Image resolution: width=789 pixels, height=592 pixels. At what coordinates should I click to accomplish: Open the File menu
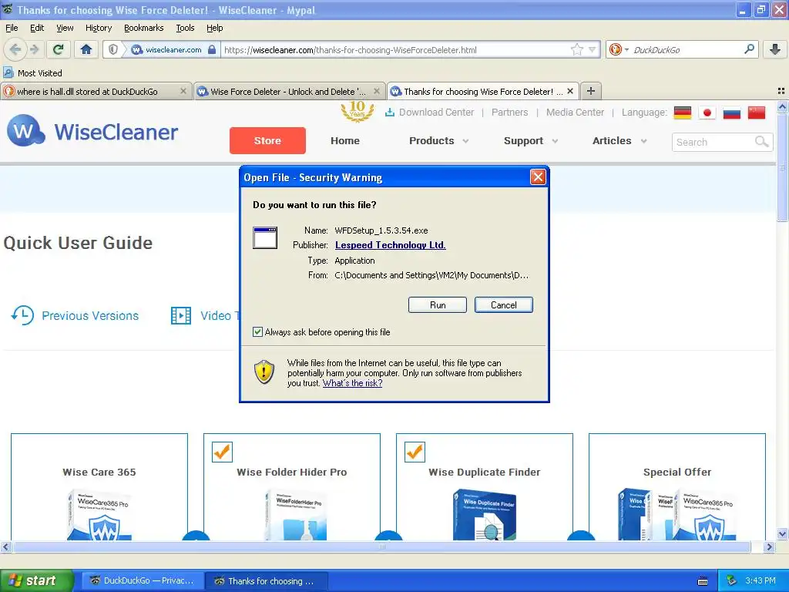12,28
